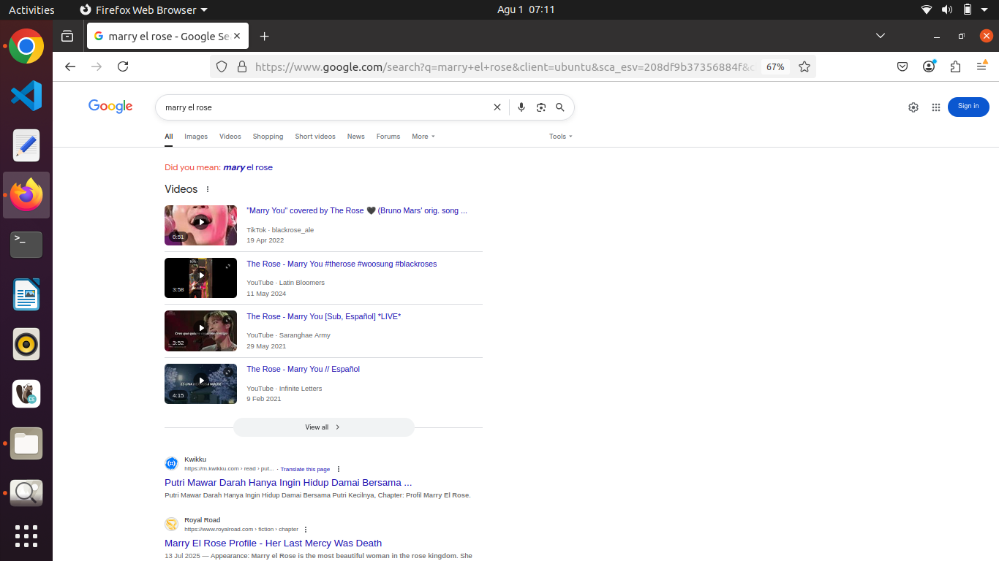Open Google Lens image search icon
The width and height of the screenshot is (999, 561).
click(x=541, y=107)
